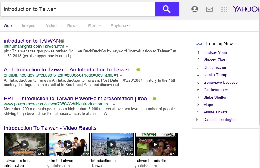Open trending topic Lindsey Vonn

click(215, 52)
